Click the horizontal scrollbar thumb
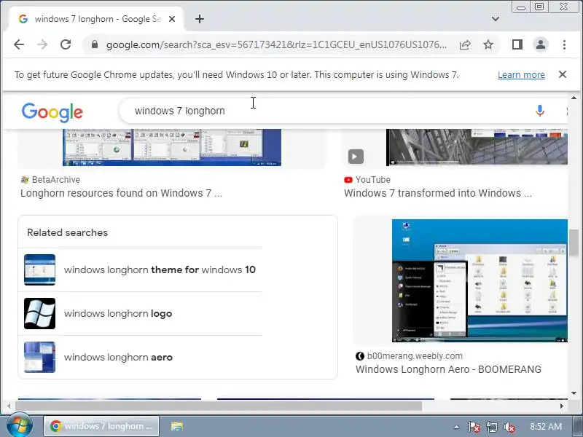583x437 pixels. point(218,406)
